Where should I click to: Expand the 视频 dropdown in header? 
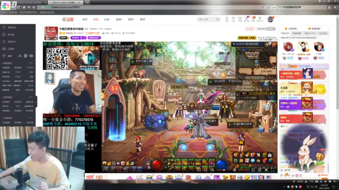point(119,19)
